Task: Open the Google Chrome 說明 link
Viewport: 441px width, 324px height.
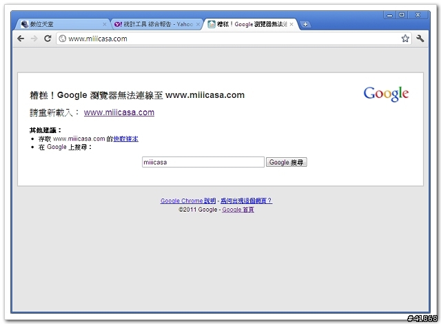Action: tap(188, 201)
